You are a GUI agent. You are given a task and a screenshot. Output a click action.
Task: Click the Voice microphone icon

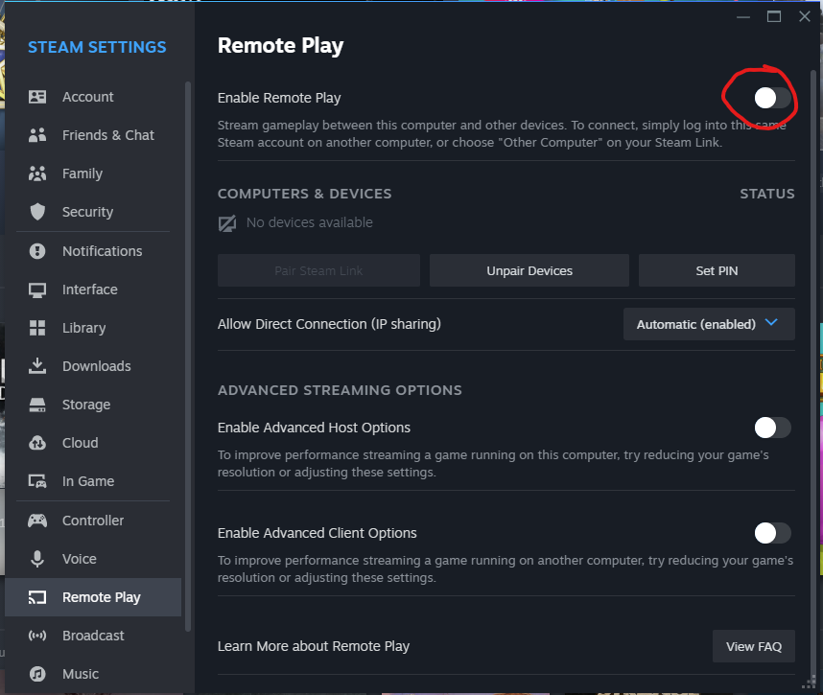tap(37, 559)
